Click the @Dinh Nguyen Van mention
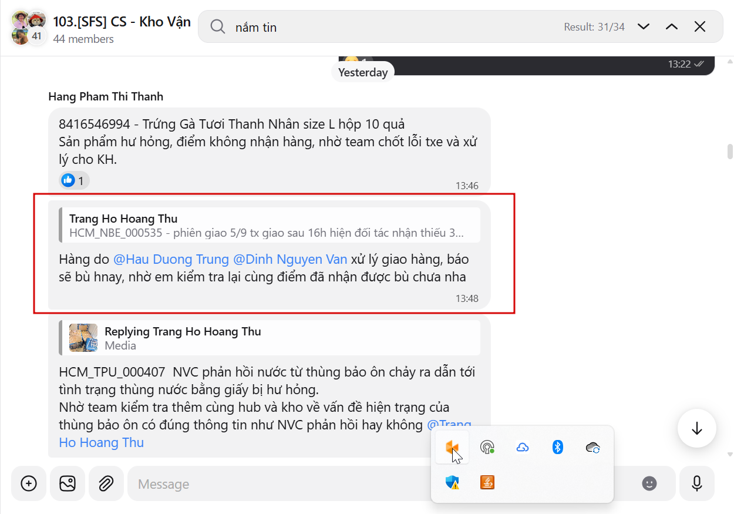Viewport: 734px width, 514px height. coord(290,259)
